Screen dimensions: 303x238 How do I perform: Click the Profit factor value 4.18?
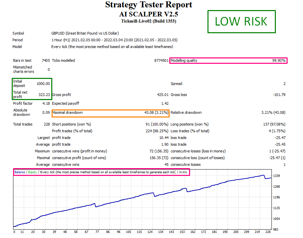tap(47, 103)
